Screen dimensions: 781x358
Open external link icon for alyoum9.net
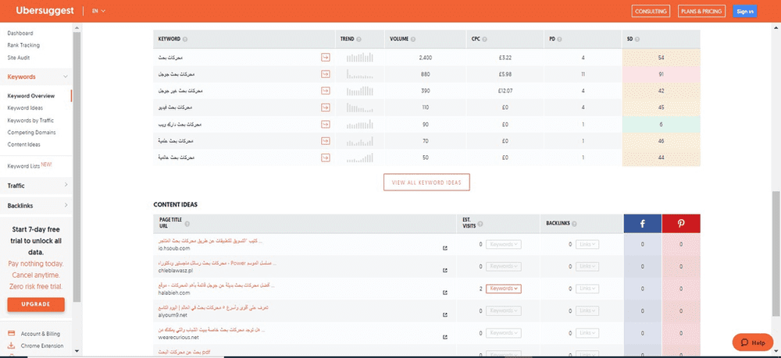click(x=445, y=315)
